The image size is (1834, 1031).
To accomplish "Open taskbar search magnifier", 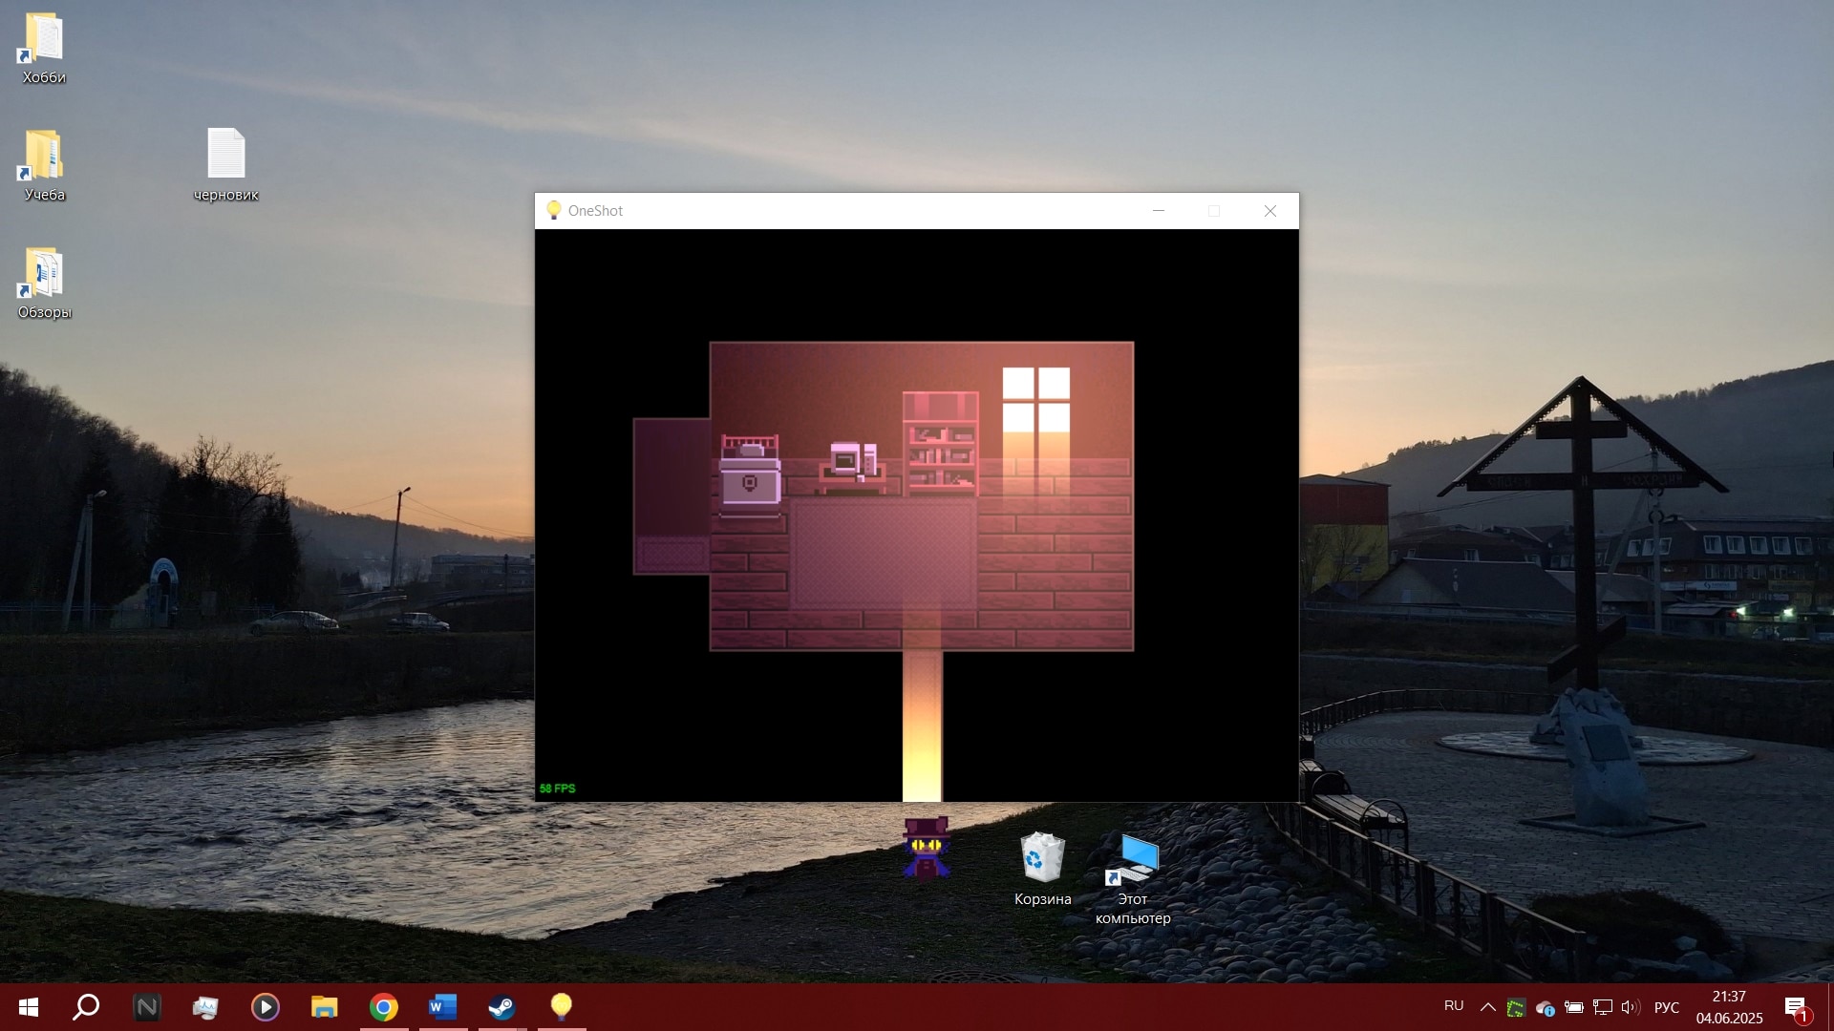I will (87, 1007).
